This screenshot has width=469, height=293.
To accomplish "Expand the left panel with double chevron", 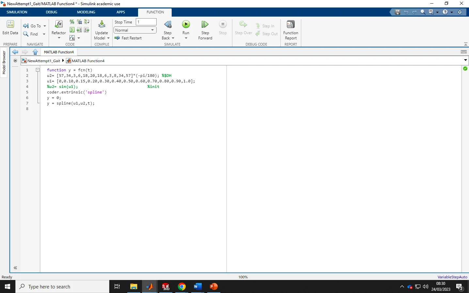I will [x=15, y=268].
